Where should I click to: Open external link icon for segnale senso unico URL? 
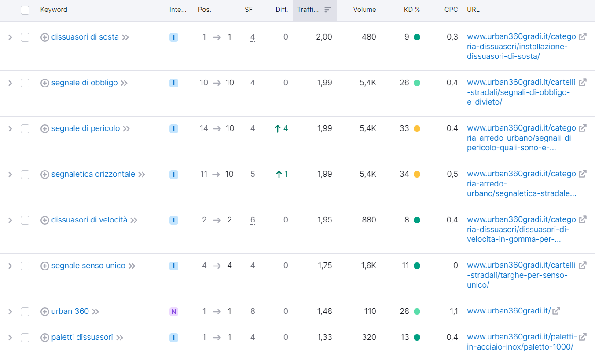coord(582,266)
